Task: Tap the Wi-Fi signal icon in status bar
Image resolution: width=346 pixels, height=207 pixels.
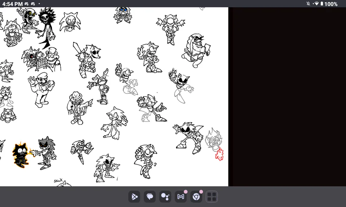Action: point(316,3)
